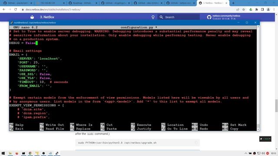278x156 pixels.
Task: Click the Write Out shortcut label in nano
Action: [55, 125]
